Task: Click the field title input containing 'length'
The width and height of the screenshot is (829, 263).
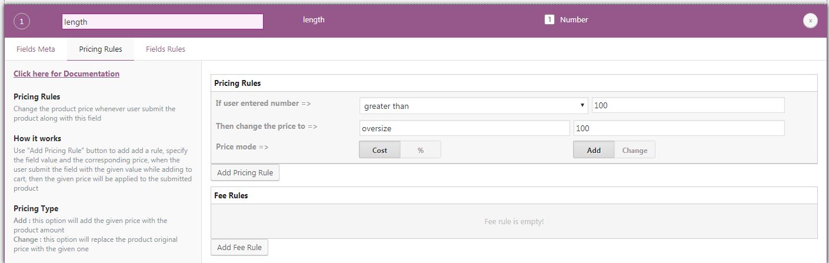Action: pyautogui.click(x=162, y=22)
